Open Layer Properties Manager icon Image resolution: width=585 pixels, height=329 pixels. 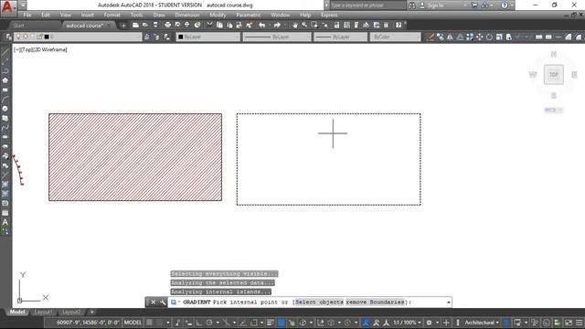pyautogui.click(x=8, y=37)
